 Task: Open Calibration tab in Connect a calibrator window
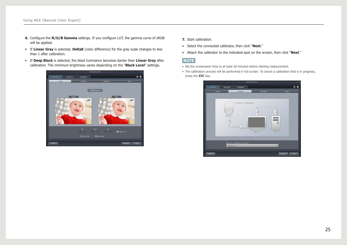tap(213, 87)
